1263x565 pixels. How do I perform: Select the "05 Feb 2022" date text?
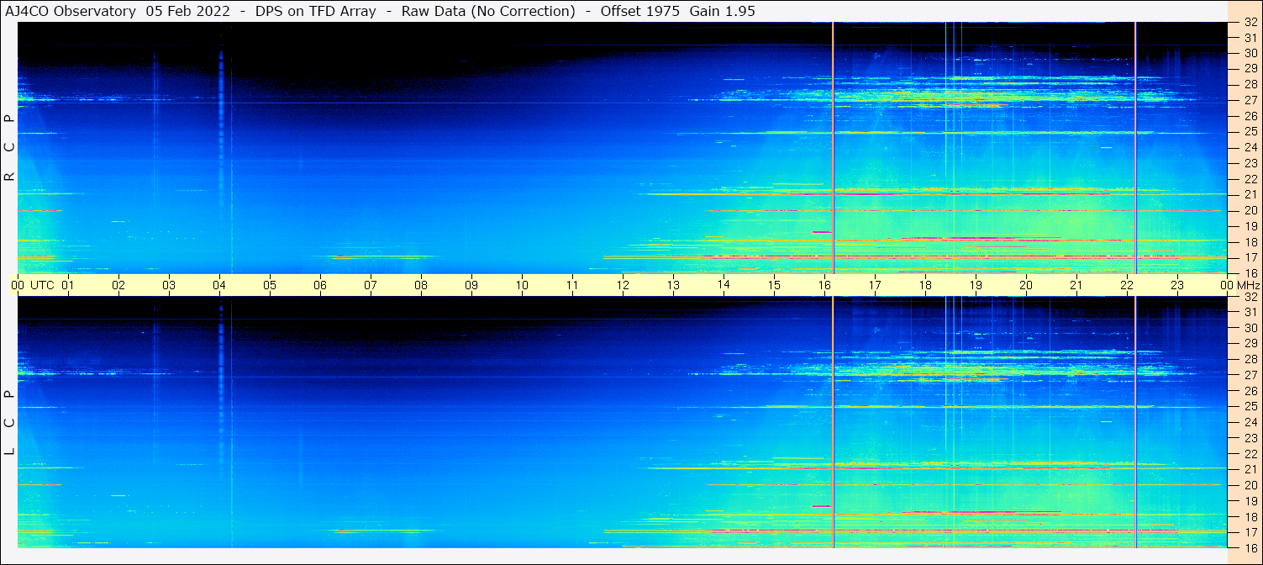click(188, 12)
